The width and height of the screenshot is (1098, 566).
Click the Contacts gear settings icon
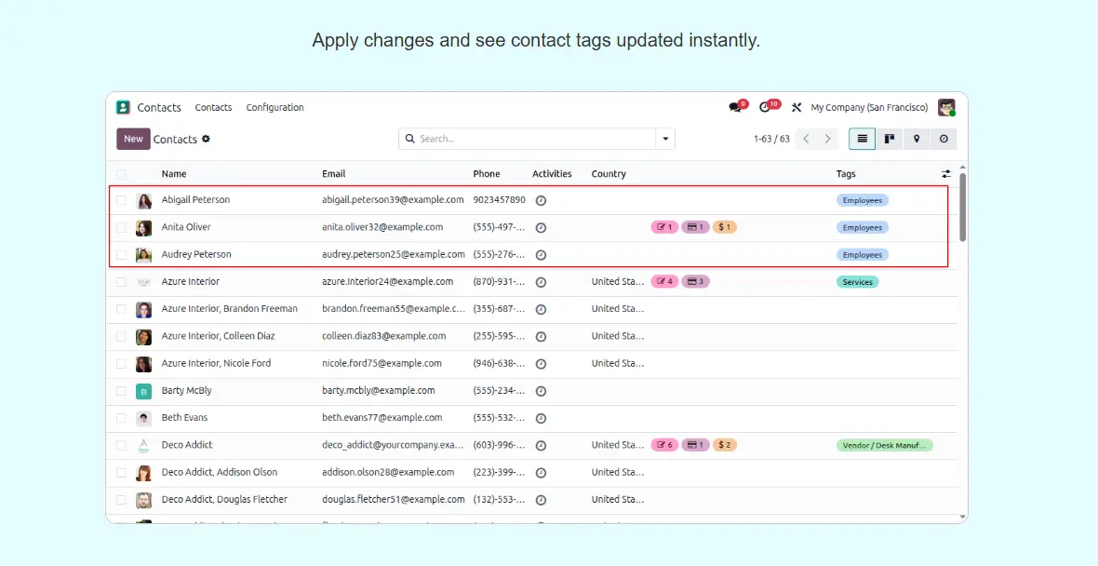point(206,139)
